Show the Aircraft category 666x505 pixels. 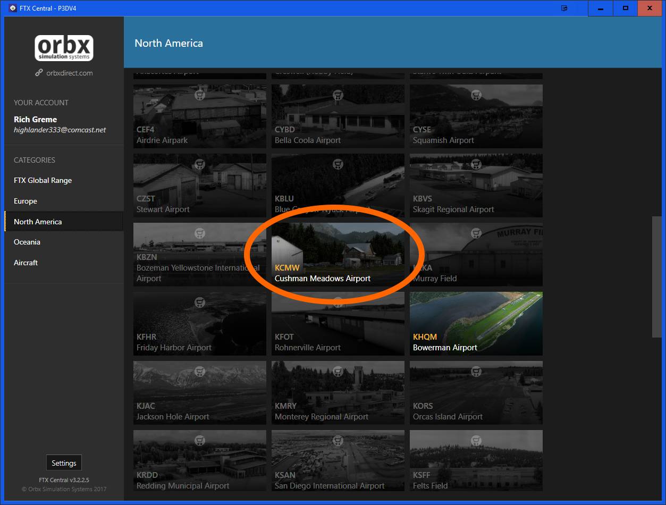[x=64, y=263]
